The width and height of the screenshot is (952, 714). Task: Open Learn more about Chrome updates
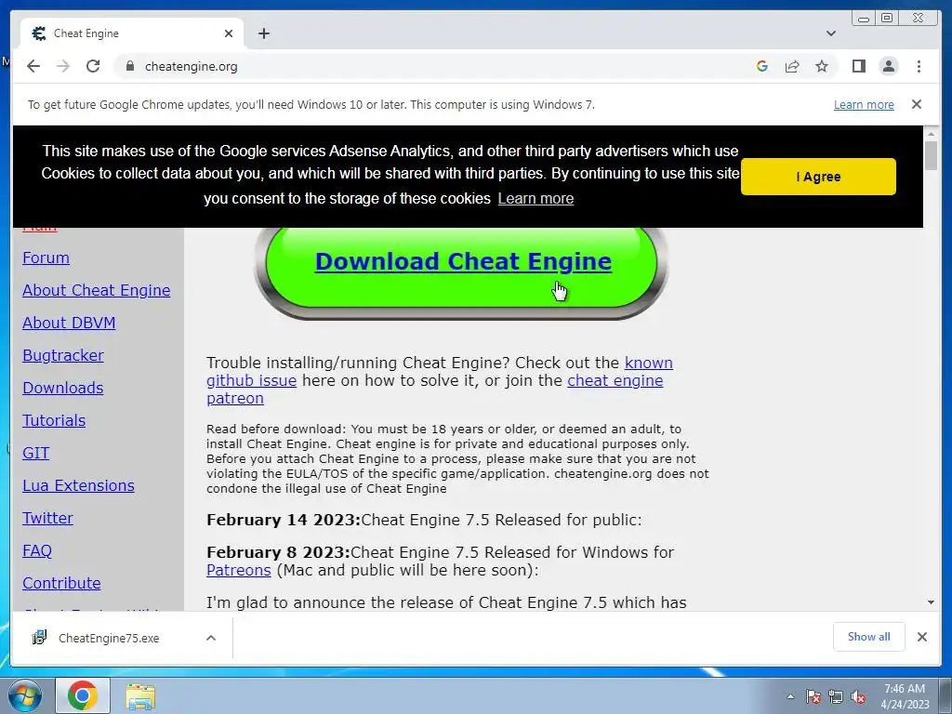[x=864, y=104]
